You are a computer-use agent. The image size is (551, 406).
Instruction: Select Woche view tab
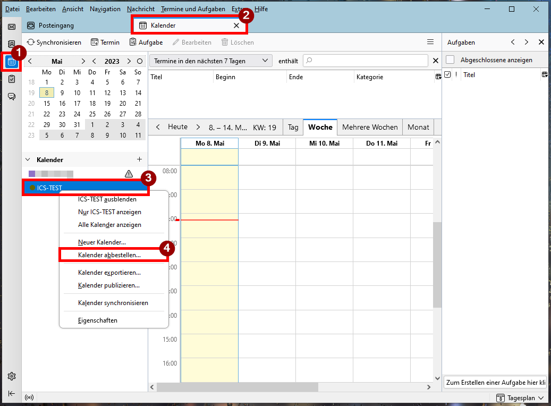coord(320,127)
